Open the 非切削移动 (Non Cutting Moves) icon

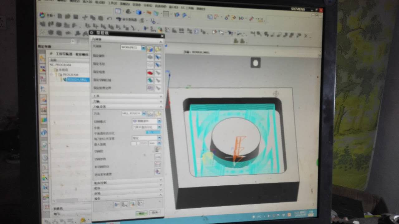[x=158, y=164]
